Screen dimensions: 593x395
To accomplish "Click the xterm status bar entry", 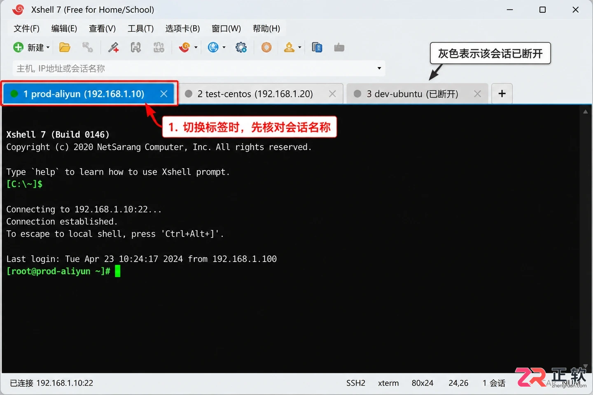I will pyautogui.click(x=388, y=383).
